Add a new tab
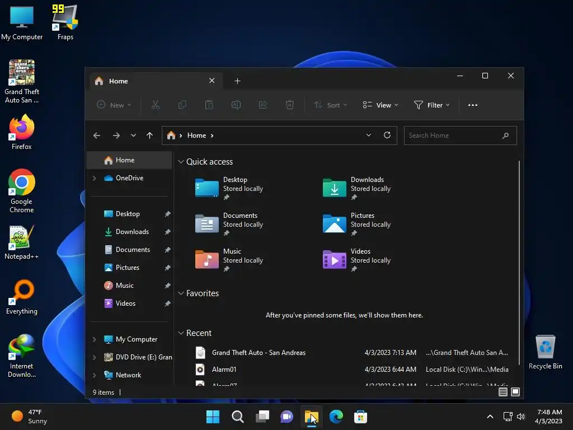The image size is (573, 430). click(237, 81)
